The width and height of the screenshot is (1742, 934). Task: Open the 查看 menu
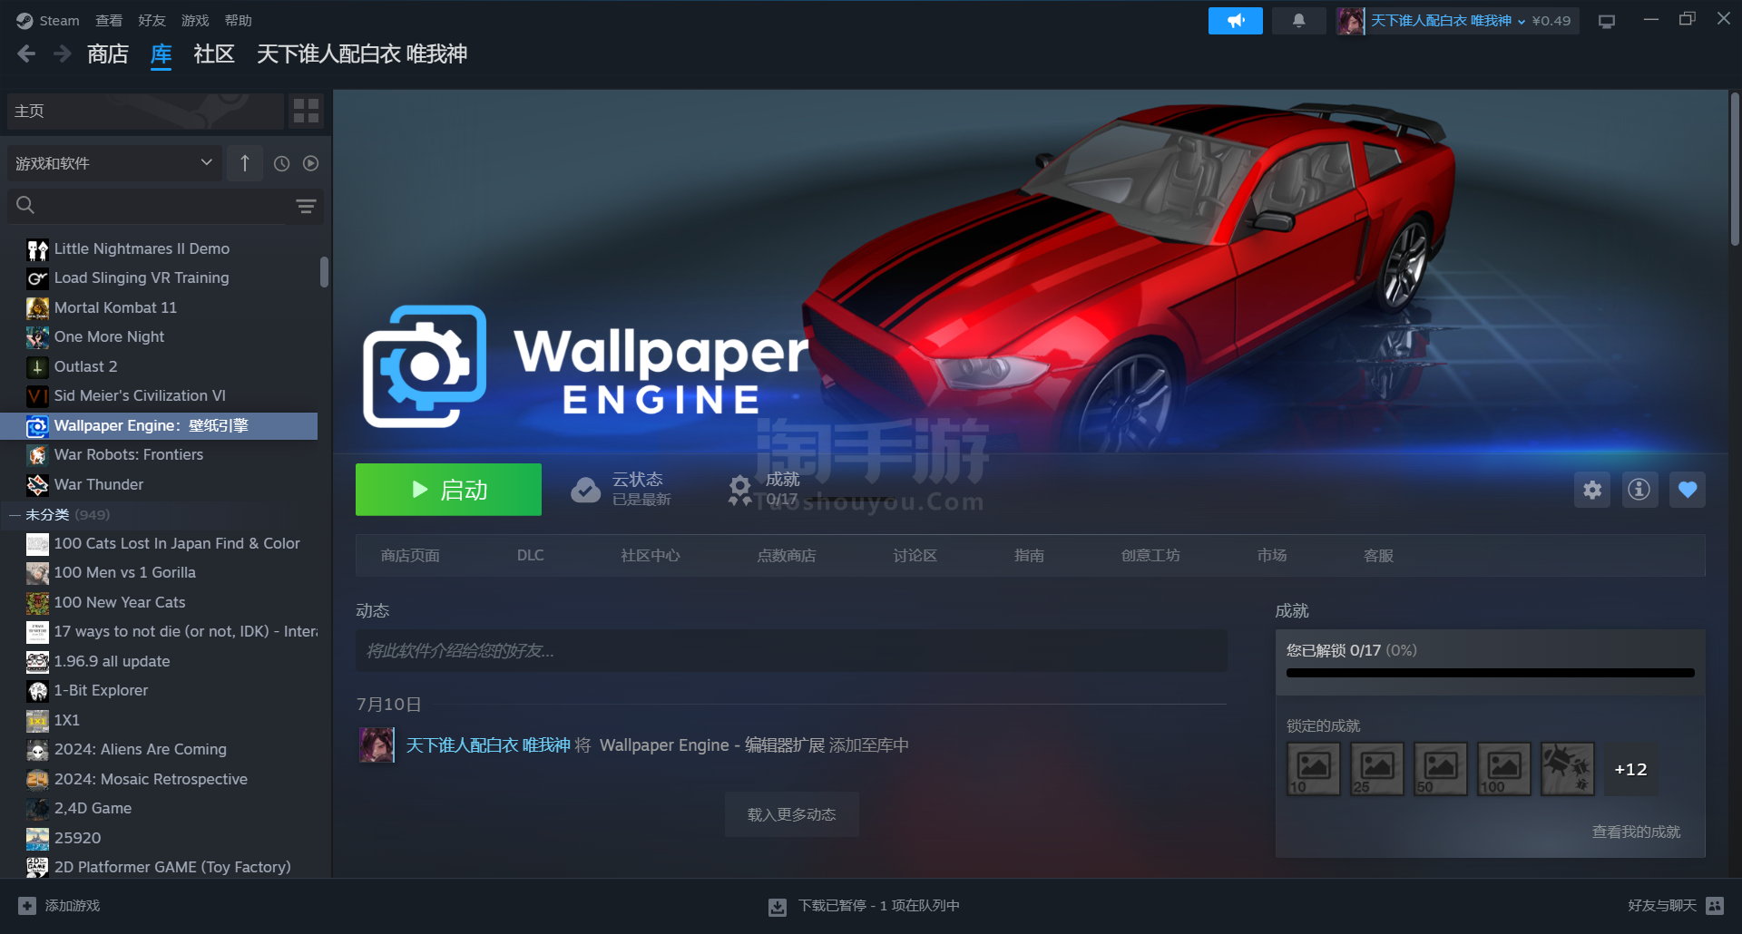[109, 21]
